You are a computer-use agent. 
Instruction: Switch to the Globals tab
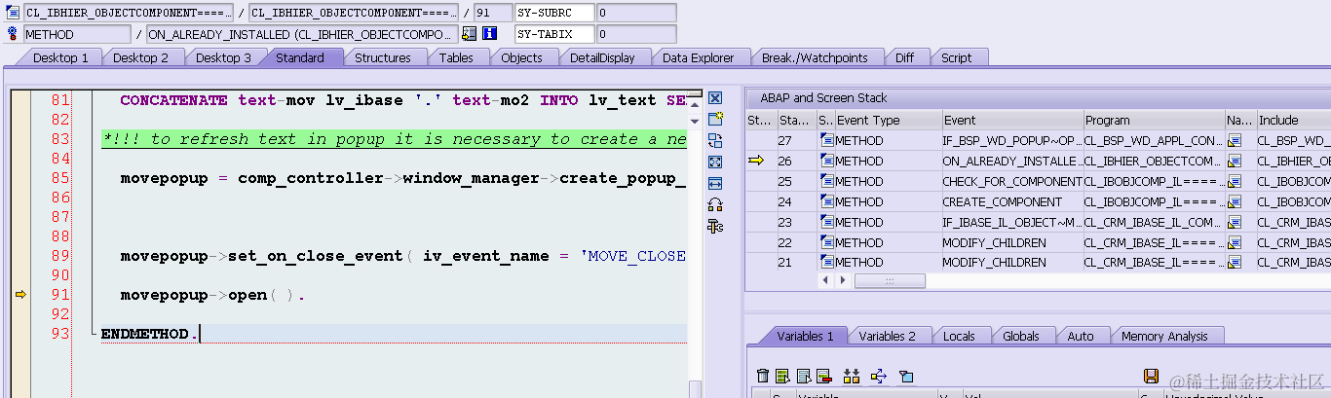[1020, 336]
